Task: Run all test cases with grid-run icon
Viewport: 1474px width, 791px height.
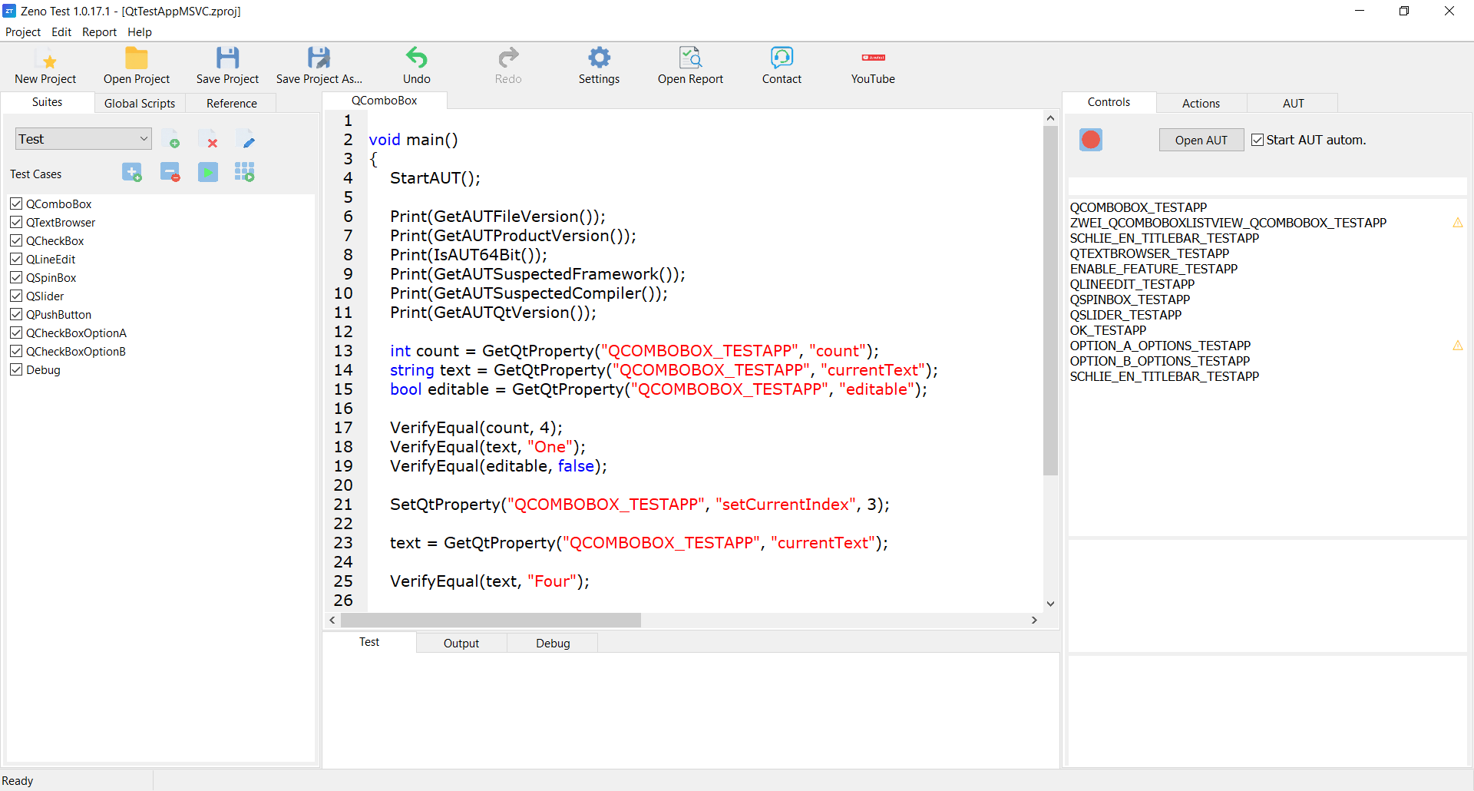Action: (x=244, y=172)
